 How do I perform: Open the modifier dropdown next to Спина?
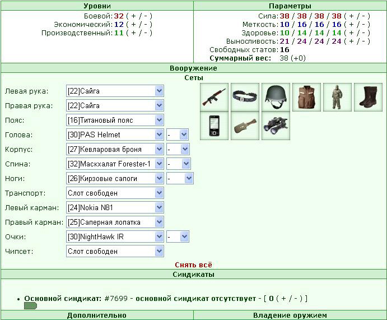[x=179, y=164]
